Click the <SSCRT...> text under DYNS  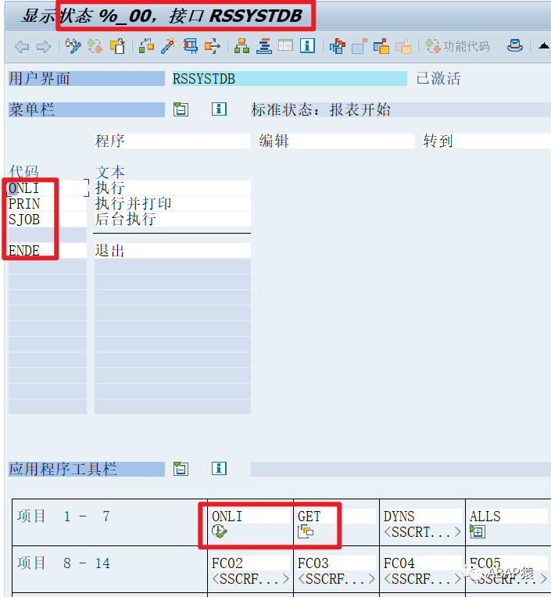point(422,532)
